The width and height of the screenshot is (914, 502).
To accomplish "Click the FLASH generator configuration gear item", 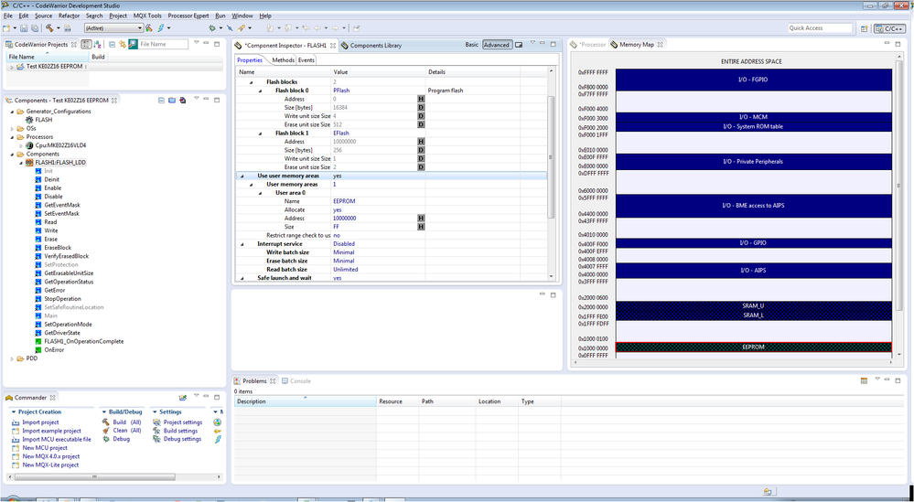I will (x=39, y=120).
